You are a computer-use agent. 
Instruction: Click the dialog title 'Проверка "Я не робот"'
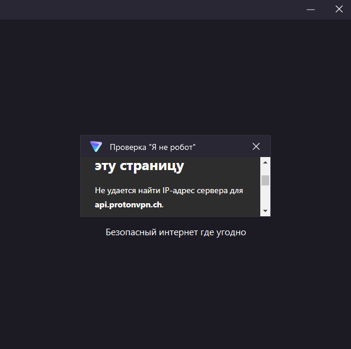click(152, 147)
